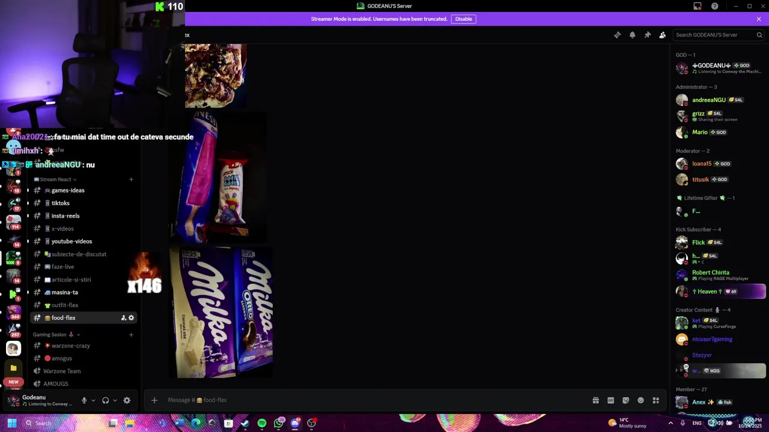Open the Milka chocolate image

pyautogui.click(x=221, y=313)
